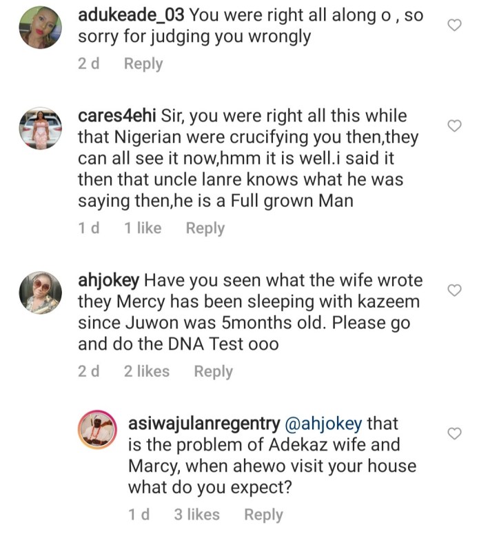The height and width of the screenshot is (534, 488).
Task: Open adukeade_03's profile picture
Action: coord(40,27)
